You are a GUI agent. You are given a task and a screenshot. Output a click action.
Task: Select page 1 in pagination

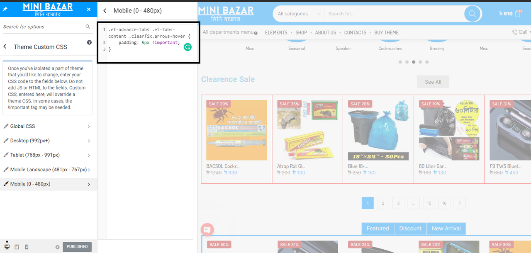368,203
